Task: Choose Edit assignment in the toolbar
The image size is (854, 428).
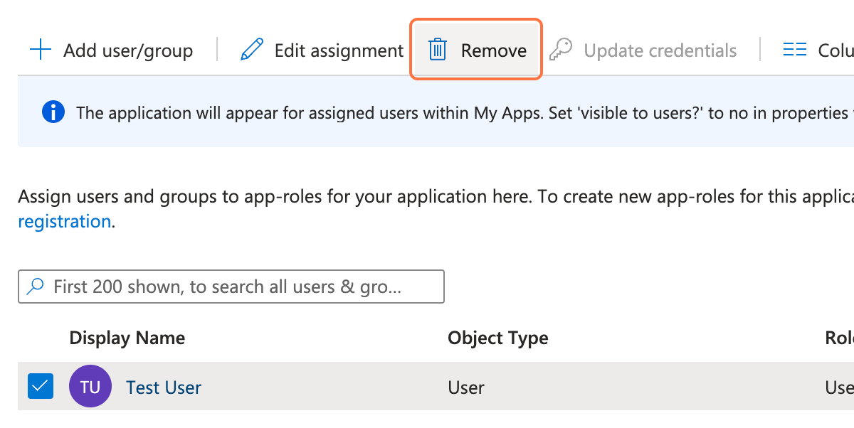Action: pos(322,50)
